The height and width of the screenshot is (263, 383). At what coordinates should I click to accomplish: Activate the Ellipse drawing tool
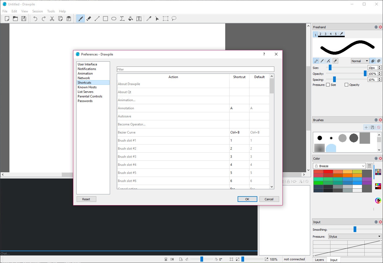pos(114,19)
